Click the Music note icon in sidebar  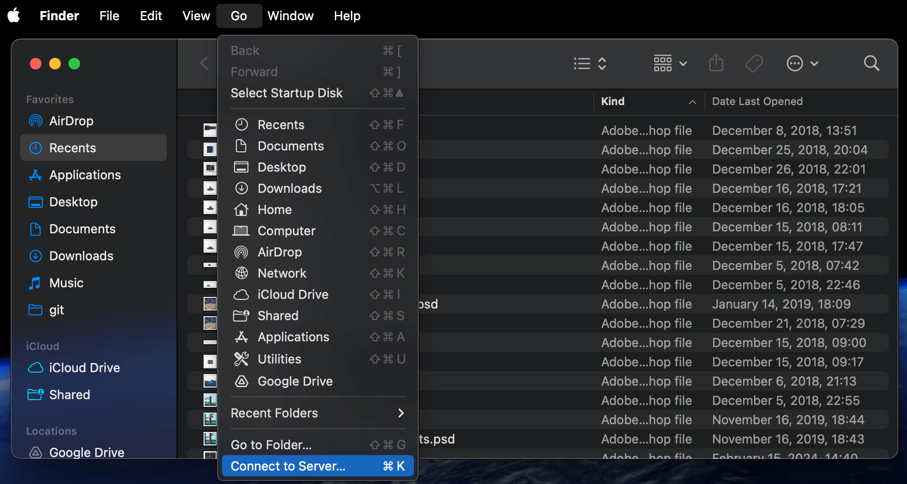tap(35, 282)
